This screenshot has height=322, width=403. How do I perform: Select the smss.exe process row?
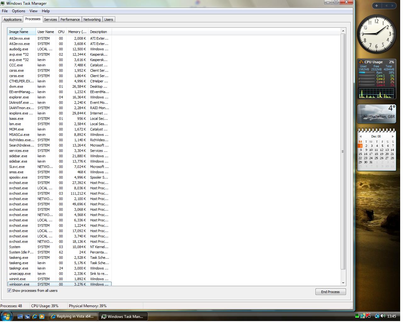pos(59,172)
